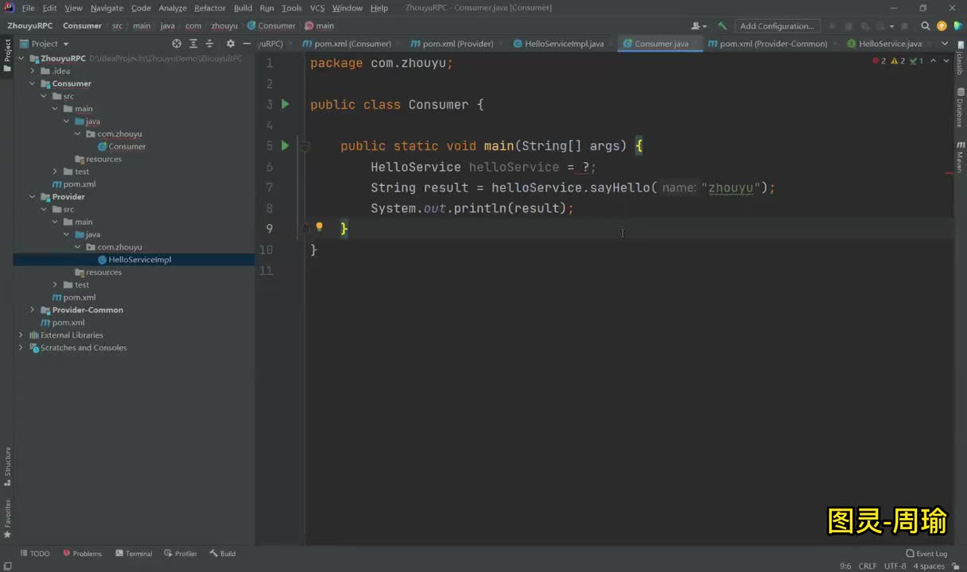Build project with the hammer icon
Screen dimensions: 967x572
[x=722, y=25]
